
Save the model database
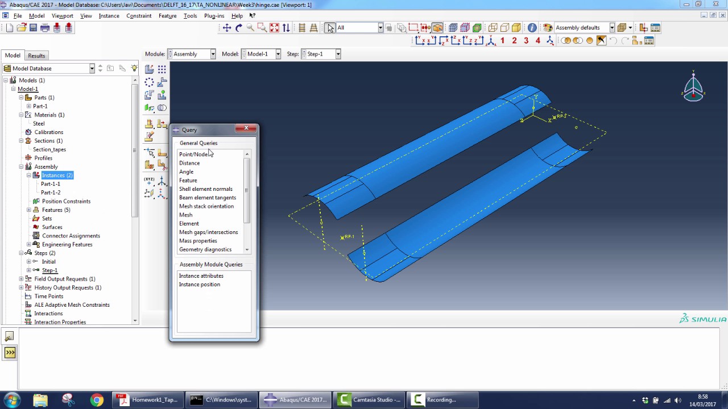(x=33, y=27)
